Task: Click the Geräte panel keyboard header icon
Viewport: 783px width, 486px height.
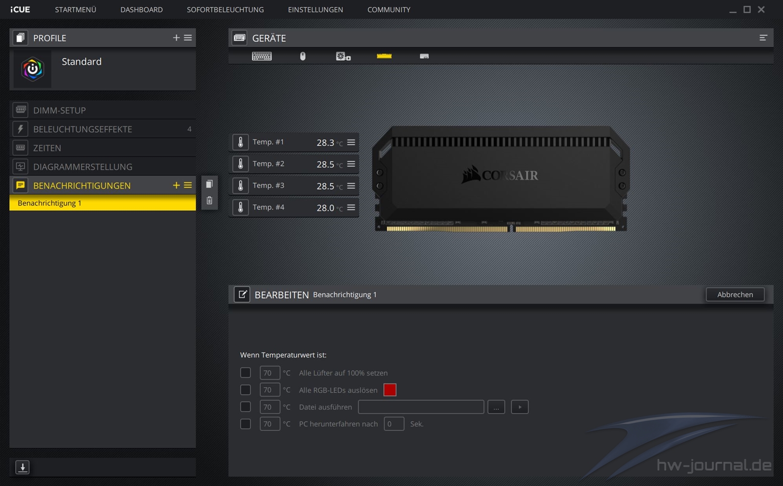Action: pyautogui.click(x=239, y=38)
